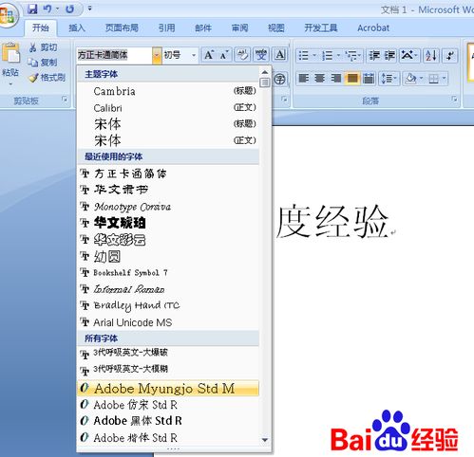Open the 插入 ribbon tab
The height and width of the screenshot is (457, 474).
point(77,27)
